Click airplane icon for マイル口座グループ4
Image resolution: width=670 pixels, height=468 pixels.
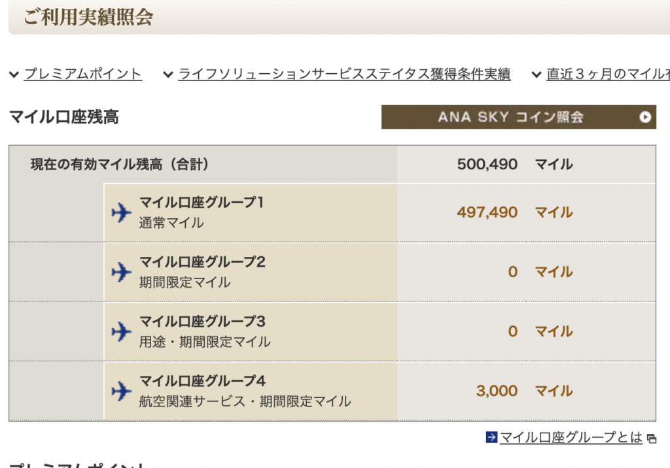coord(121,391)
